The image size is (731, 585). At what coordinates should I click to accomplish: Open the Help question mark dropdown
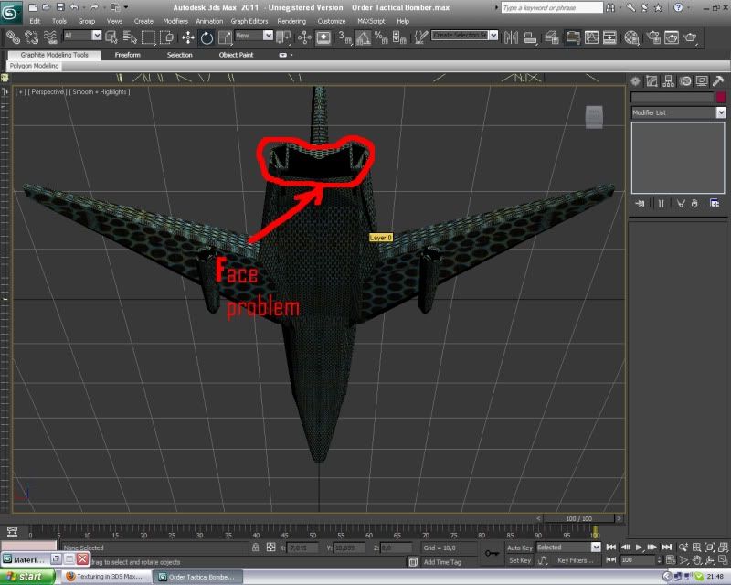point(680,7)
